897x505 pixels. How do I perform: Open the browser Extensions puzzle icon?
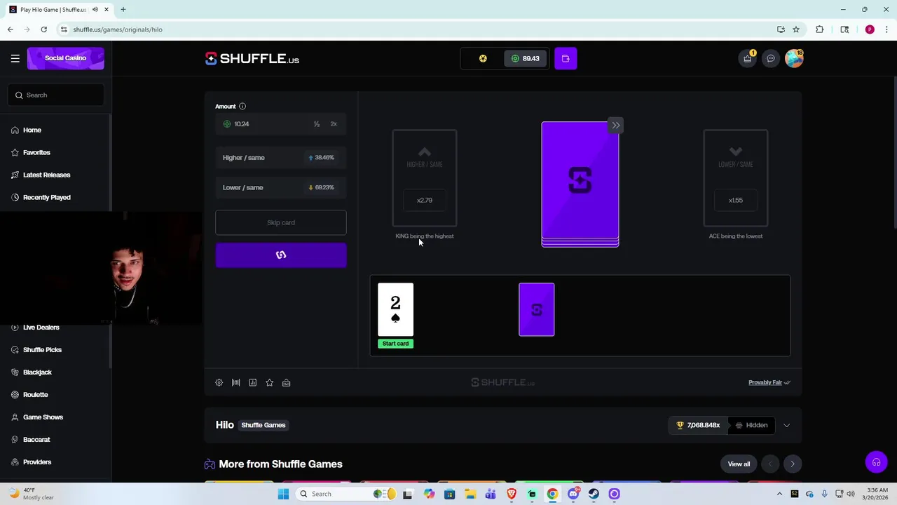point(820,29)
